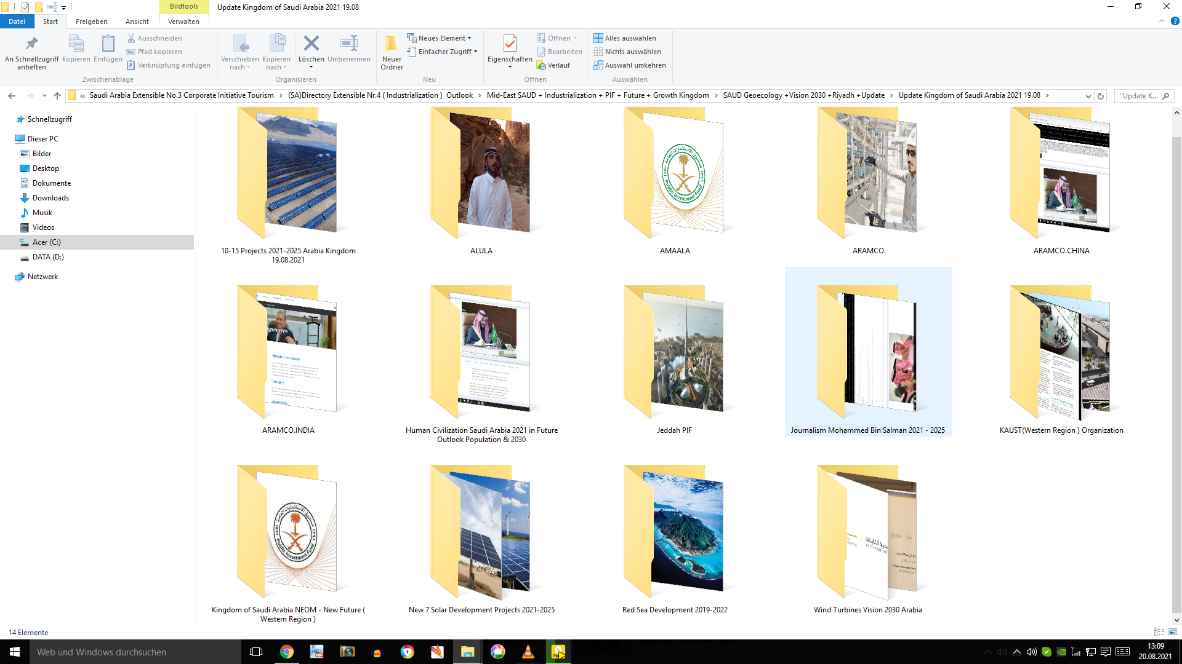The width and height of the screenshot is (1182, 664).
Task: Switch to the Ansicht tab
Action: click(x=137, y=22)
